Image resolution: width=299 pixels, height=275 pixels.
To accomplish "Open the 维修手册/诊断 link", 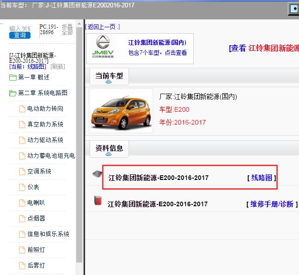I will click(272, 204).
